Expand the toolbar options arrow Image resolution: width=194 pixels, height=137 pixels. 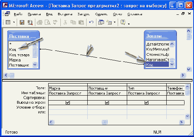(129, 24)
